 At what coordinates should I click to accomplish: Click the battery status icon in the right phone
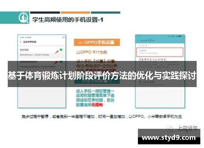click(180, 36)
